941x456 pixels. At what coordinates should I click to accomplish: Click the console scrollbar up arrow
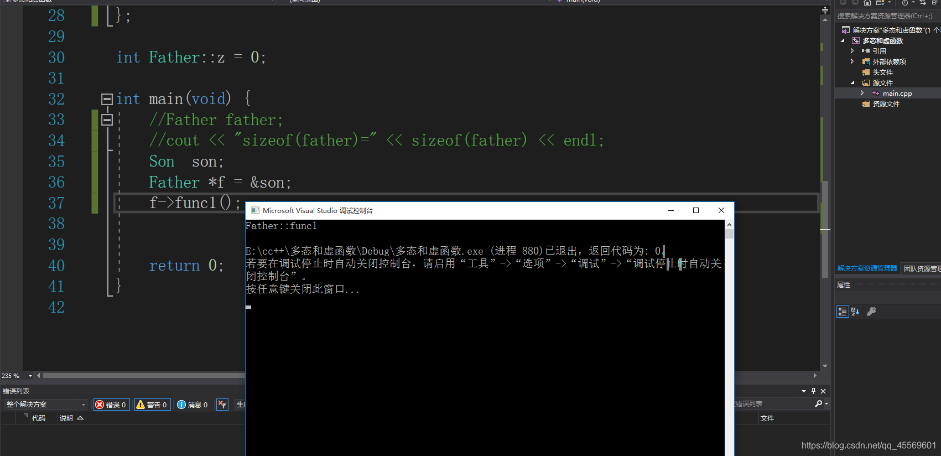(729, 225)
